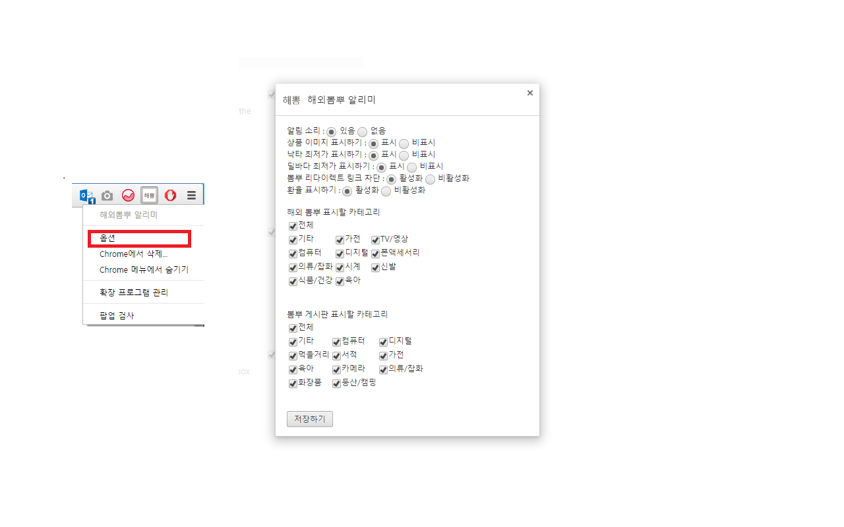This screenshot has height=527, width=844.
Task: Click the Outlook mail extension icon
Action: (x=87, y=196)
